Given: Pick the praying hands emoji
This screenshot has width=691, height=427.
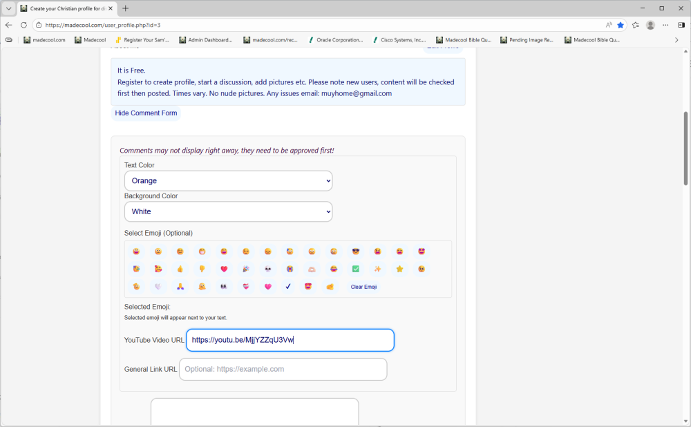Looking at the screenshot, I should pyautogui.click(x=180, y=286).
